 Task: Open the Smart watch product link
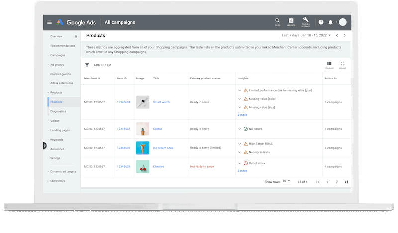point(161,102)
